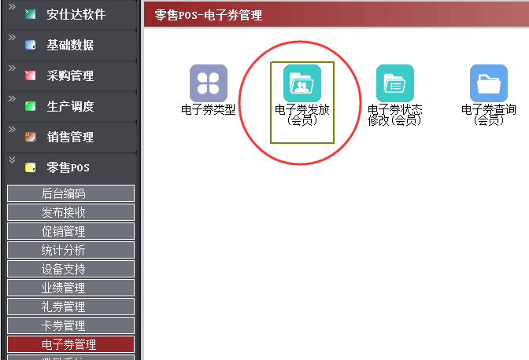Click the 基础数据 module label
529x360 pixels.
click(x=70, y=45)
